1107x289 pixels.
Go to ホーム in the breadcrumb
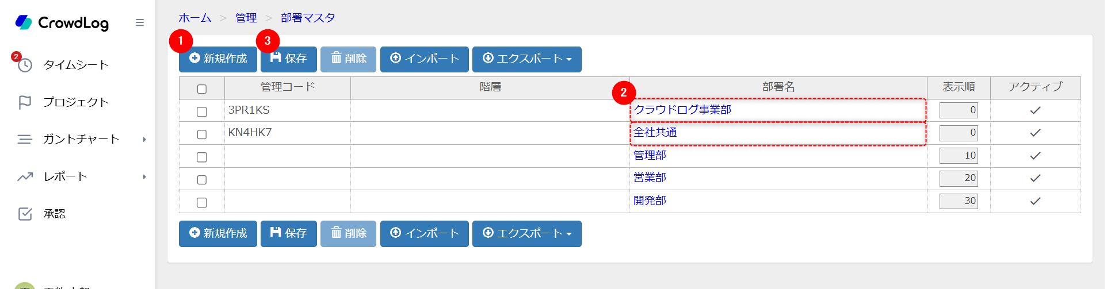(x=194, y=18)
